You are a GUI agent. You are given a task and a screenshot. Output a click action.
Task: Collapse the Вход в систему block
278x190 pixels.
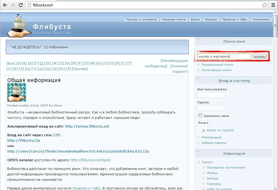click(198, 78)
